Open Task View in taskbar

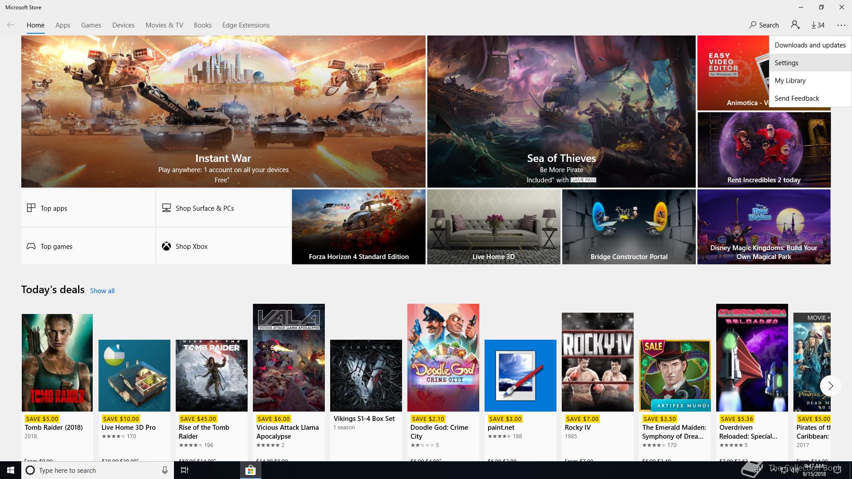coord(185,470)
